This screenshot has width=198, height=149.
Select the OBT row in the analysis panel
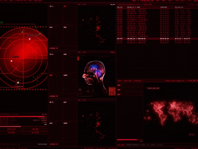(x=130, y=85)
